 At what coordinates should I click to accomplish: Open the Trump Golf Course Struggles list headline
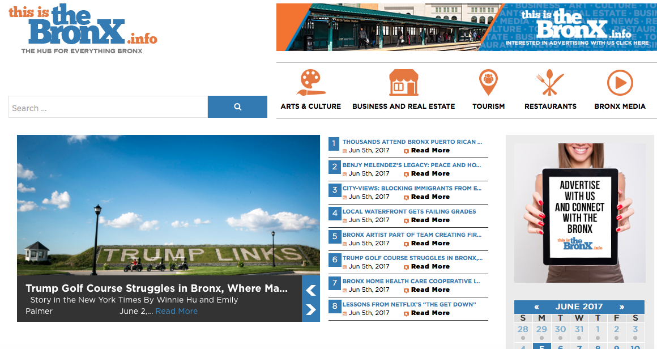(x=412, y=258)
